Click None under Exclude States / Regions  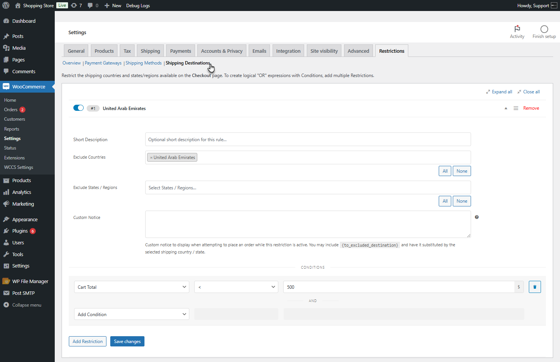pyautogui.click(x=462, y=201)
